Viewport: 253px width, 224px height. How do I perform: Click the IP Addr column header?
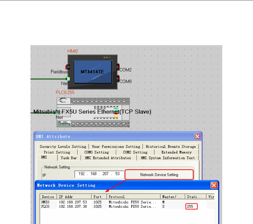coord(74,197)
